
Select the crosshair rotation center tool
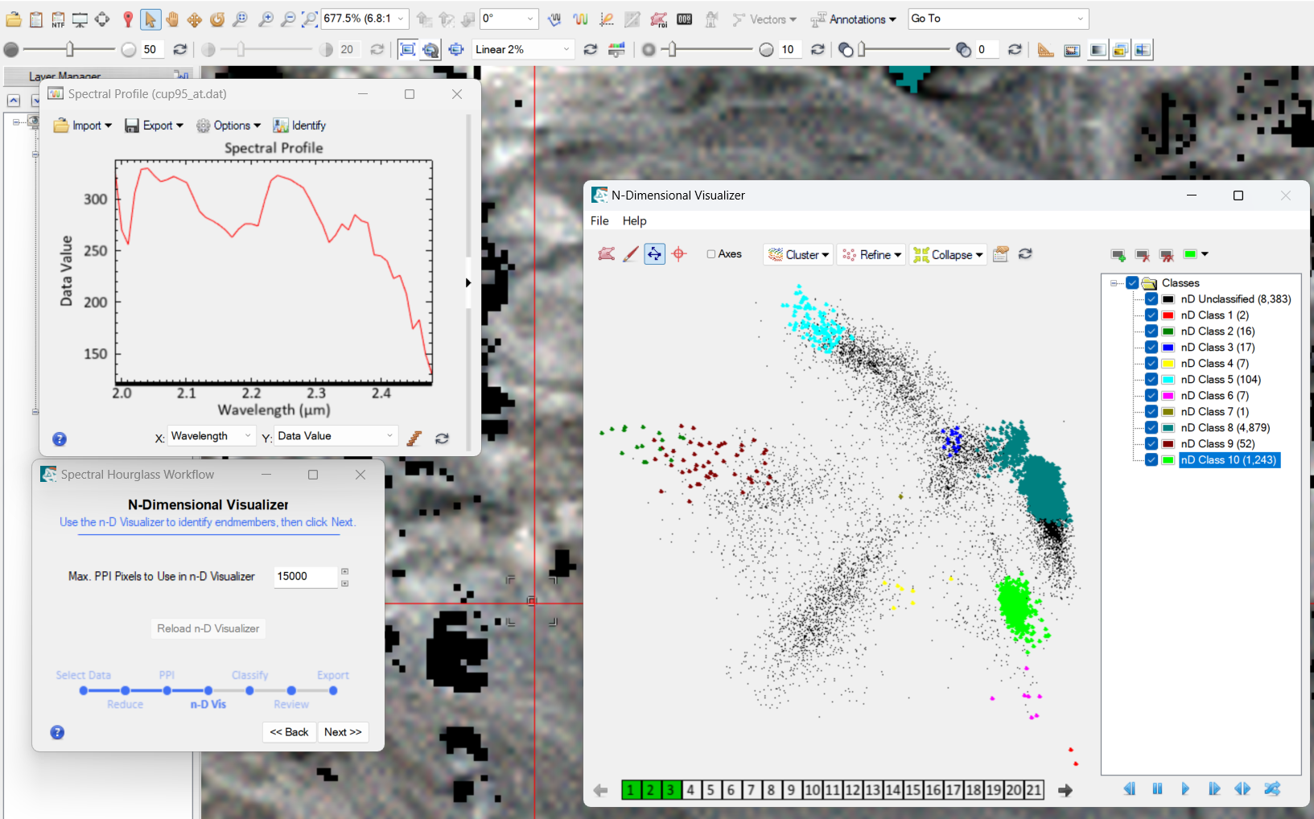point(679,253)
